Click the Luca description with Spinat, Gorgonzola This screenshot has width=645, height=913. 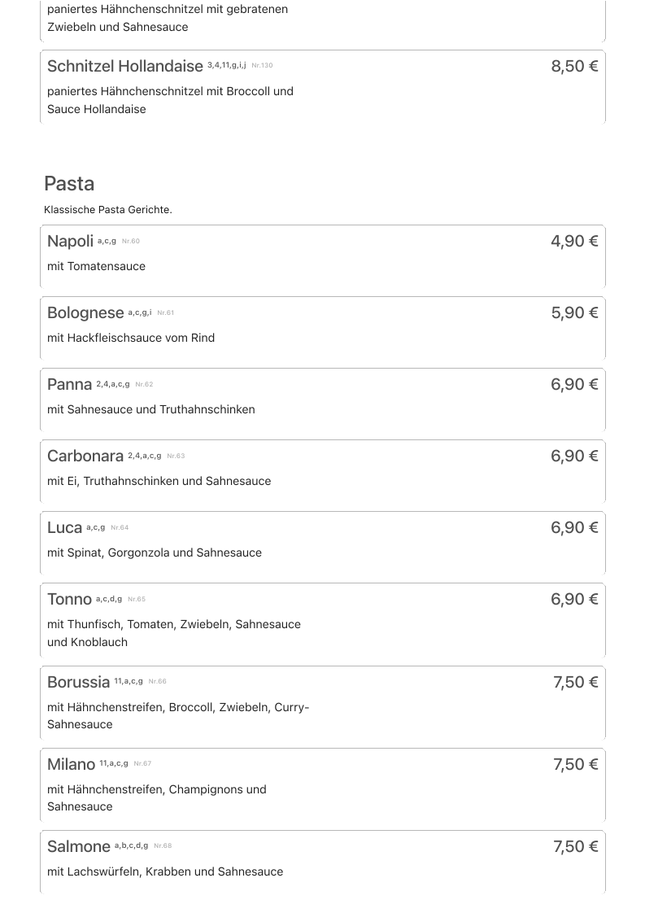pyautogui.click(x=155, y=553)
